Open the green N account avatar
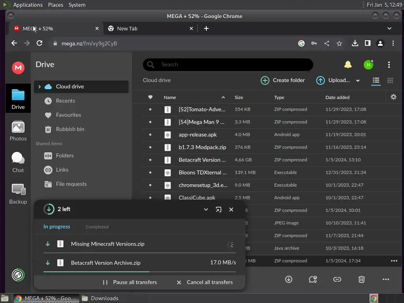Image resolution: width=404 pixels, height=303 pixels. (368, 64)
